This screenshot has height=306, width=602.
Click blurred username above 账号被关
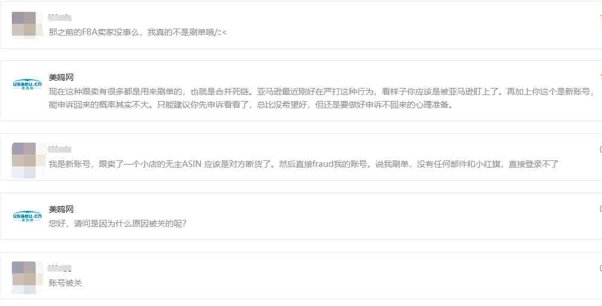(x=60, y=269)
